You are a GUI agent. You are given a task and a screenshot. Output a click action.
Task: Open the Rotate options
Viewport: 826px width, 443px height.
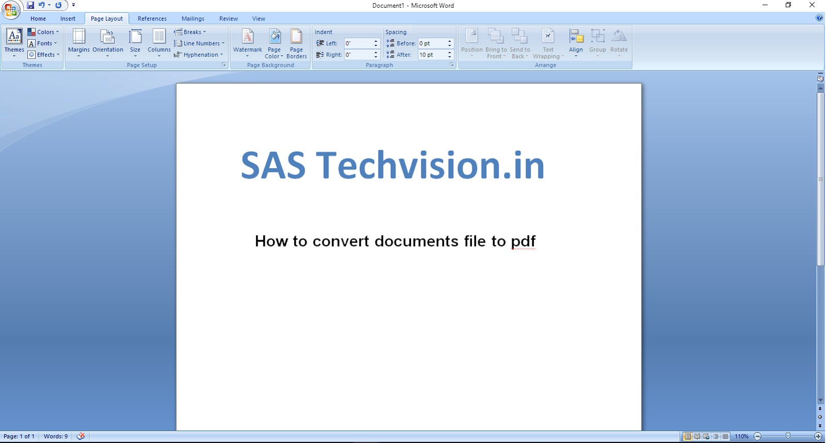(619, 43)
